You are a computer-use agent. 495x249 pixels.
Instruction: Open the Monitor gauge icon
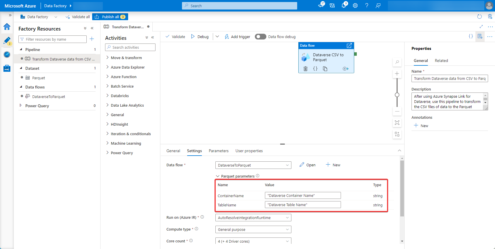tap(7, 54)
